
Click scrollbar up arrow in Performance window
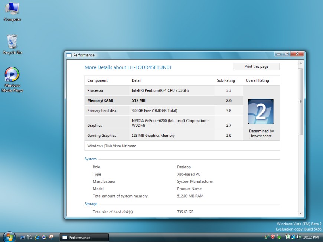pyautogui.click(x=301, y=63)
